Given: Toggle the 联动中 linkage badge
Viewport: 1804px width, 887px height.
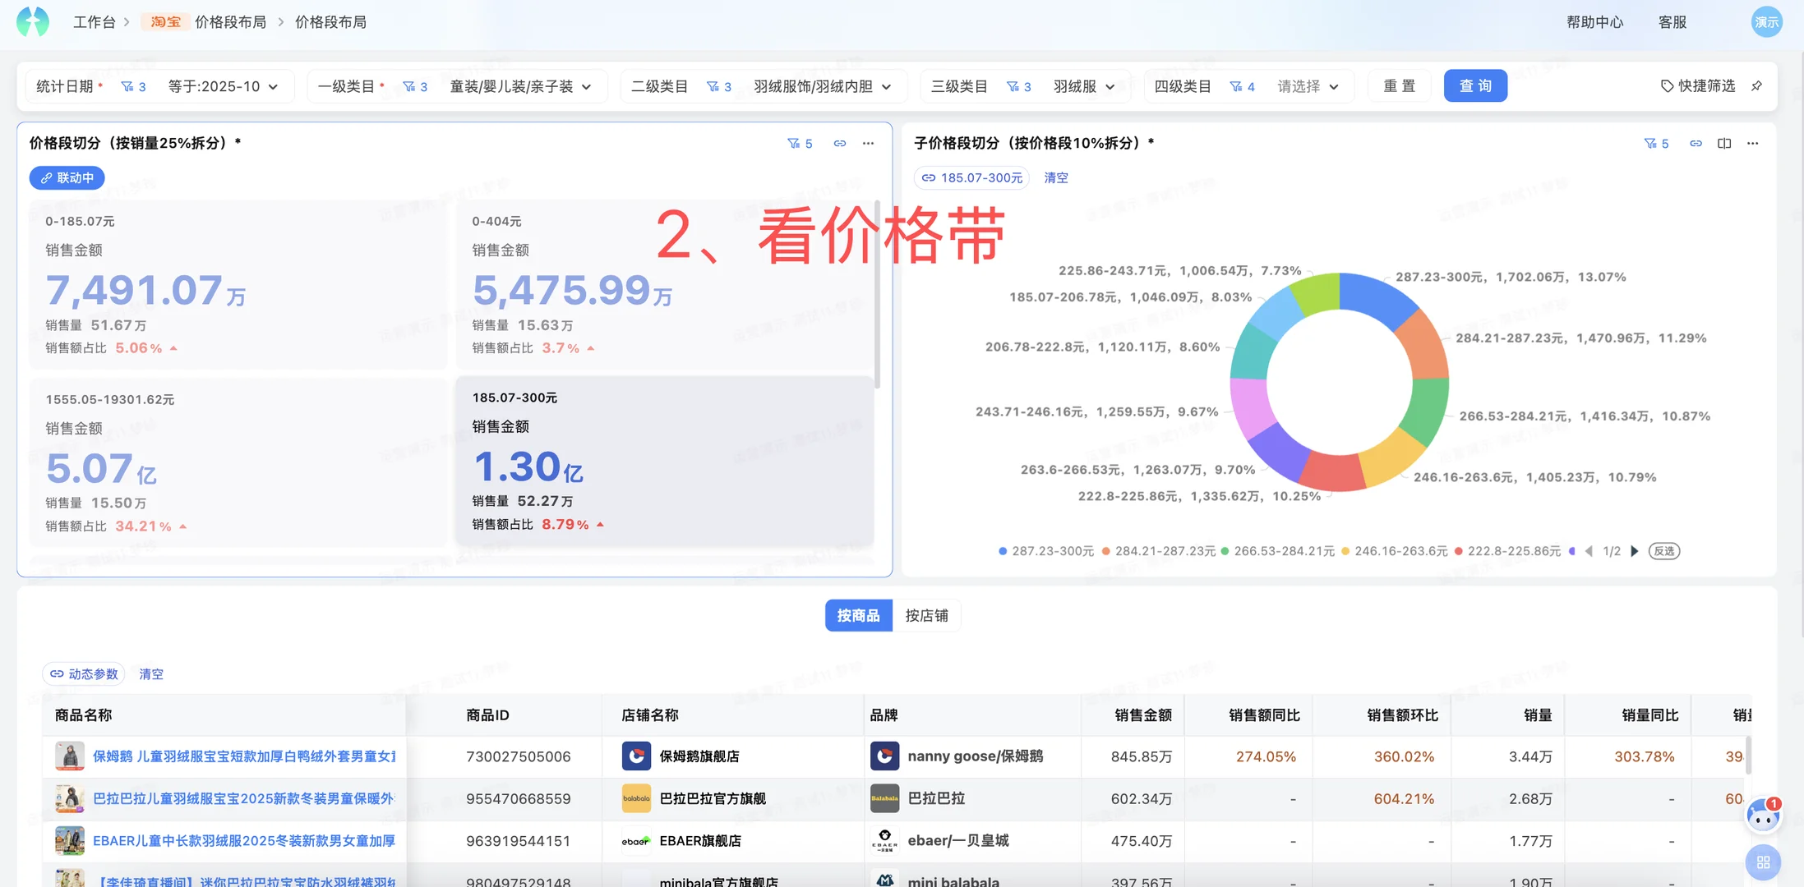Looking at the screenshot, I should (67, 178).
